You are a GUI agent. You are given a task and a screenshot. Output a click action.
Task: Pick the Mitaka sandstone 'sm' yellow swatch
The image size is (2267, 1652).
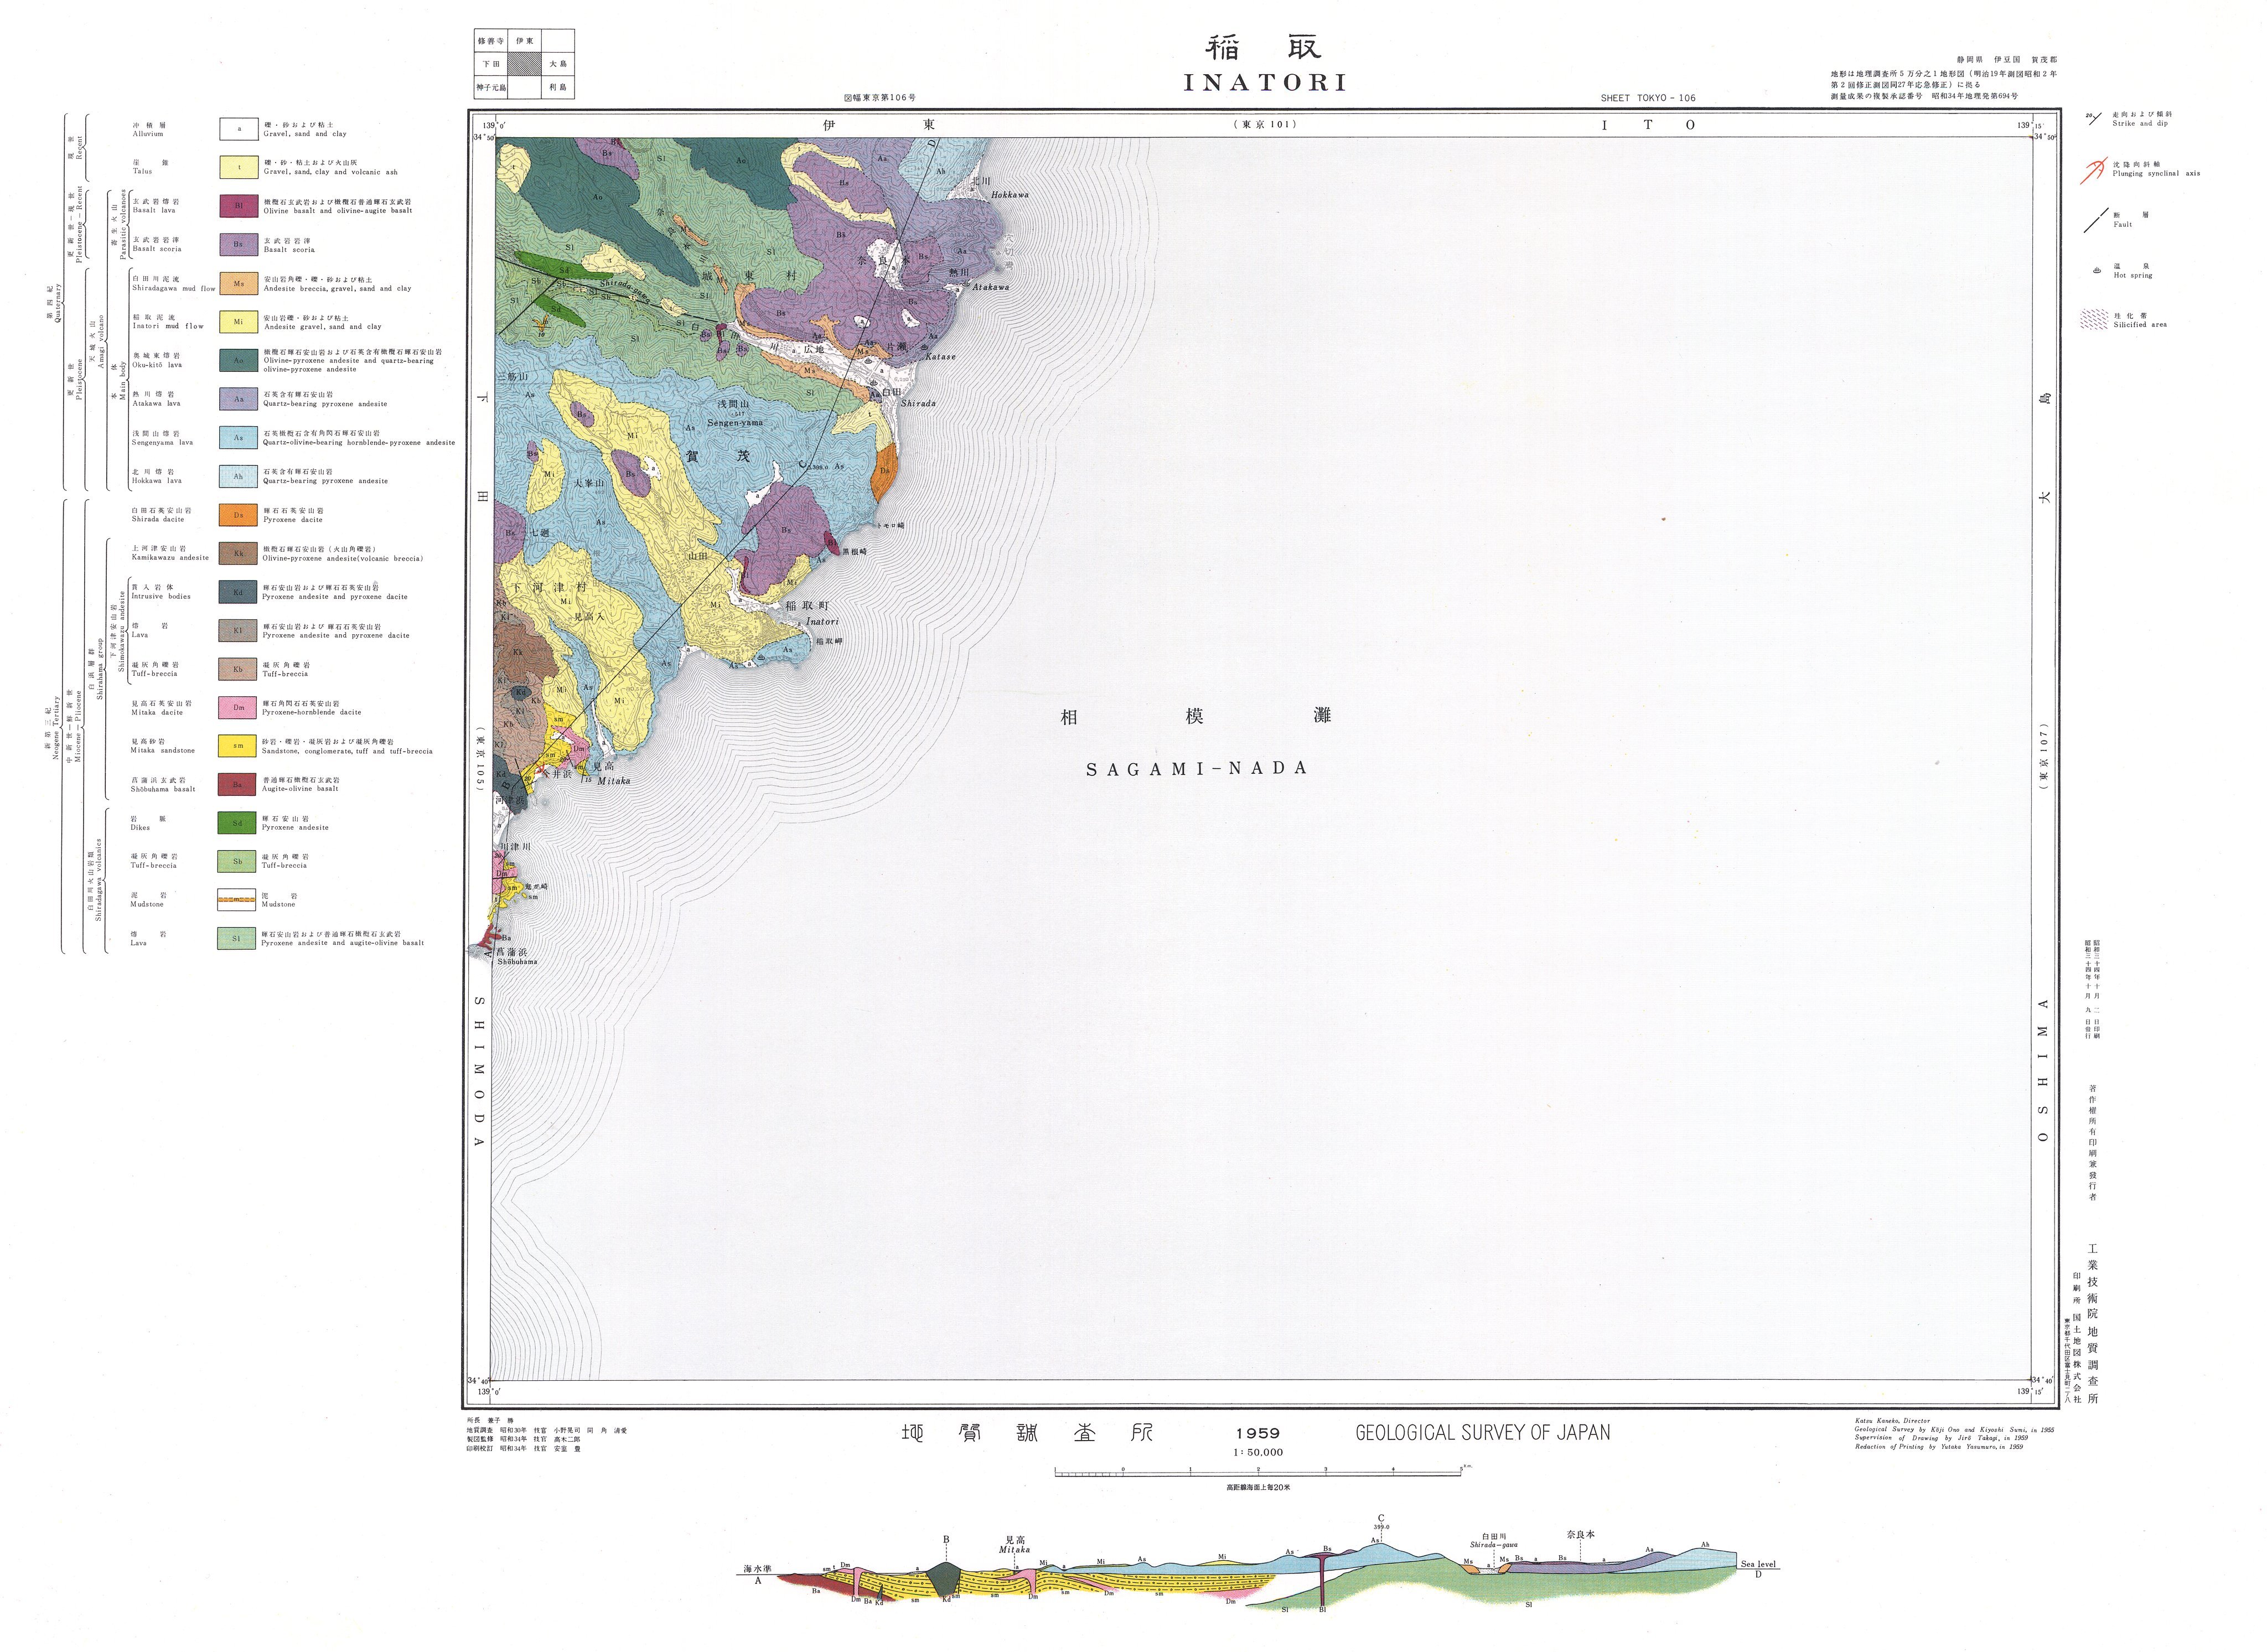(x=238, y=746)
